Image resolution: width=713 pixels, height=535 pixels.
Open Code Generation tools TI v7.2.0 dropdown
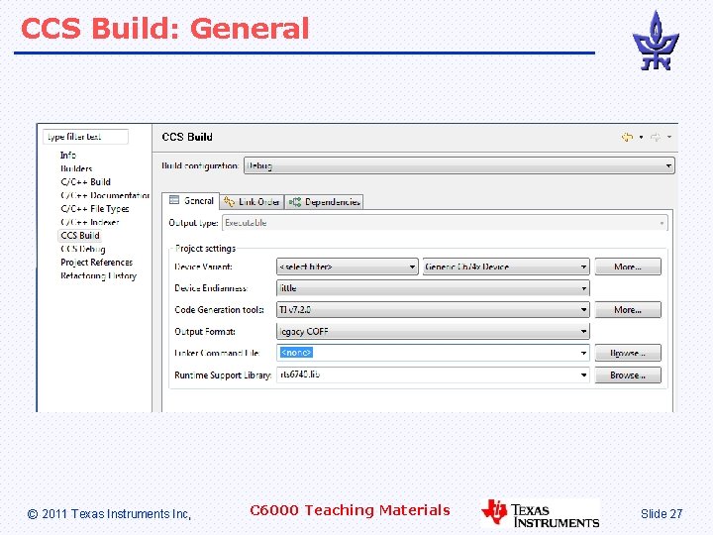[433, 310]
